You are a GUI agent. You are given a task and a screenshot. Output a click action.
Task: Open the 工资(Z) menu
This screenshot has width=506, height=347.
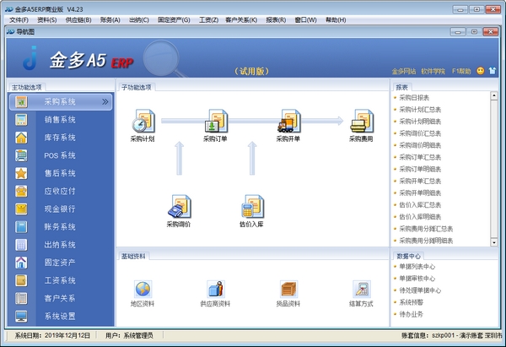pos(208,20)
